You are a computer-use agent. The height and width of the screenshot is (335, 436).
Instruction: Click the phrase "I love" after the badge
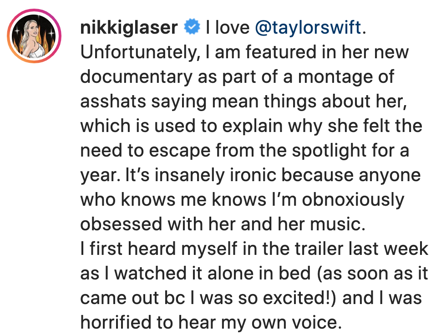[228, 27]
